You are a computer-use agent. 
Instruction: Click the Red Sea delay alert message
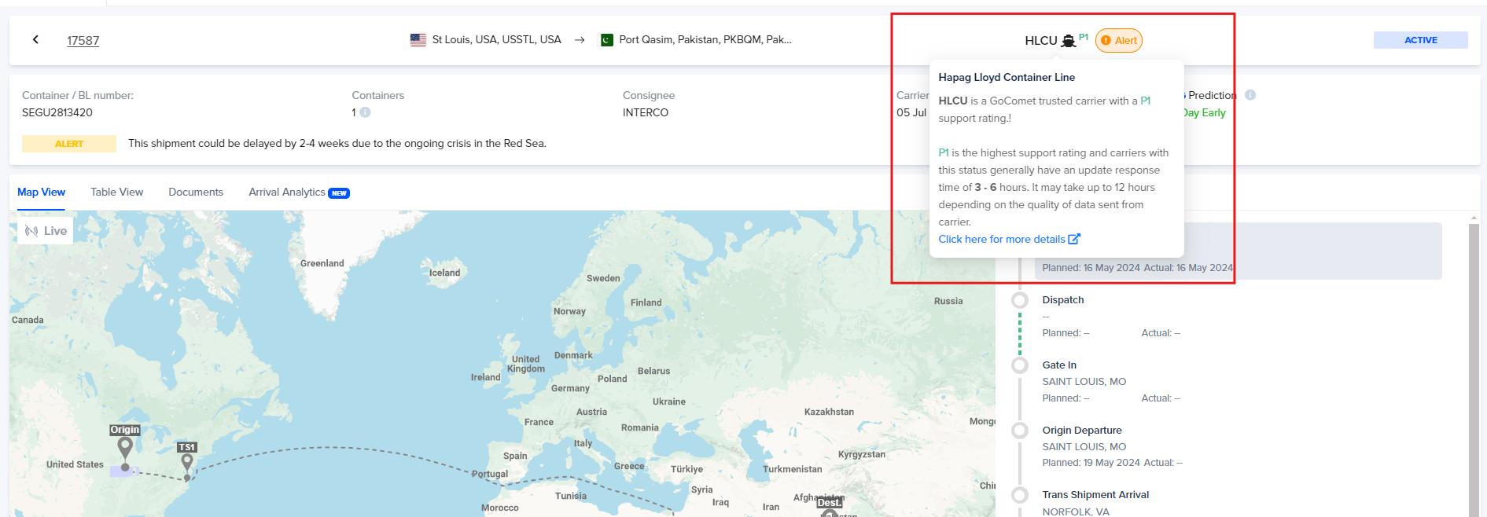(337, 143)
